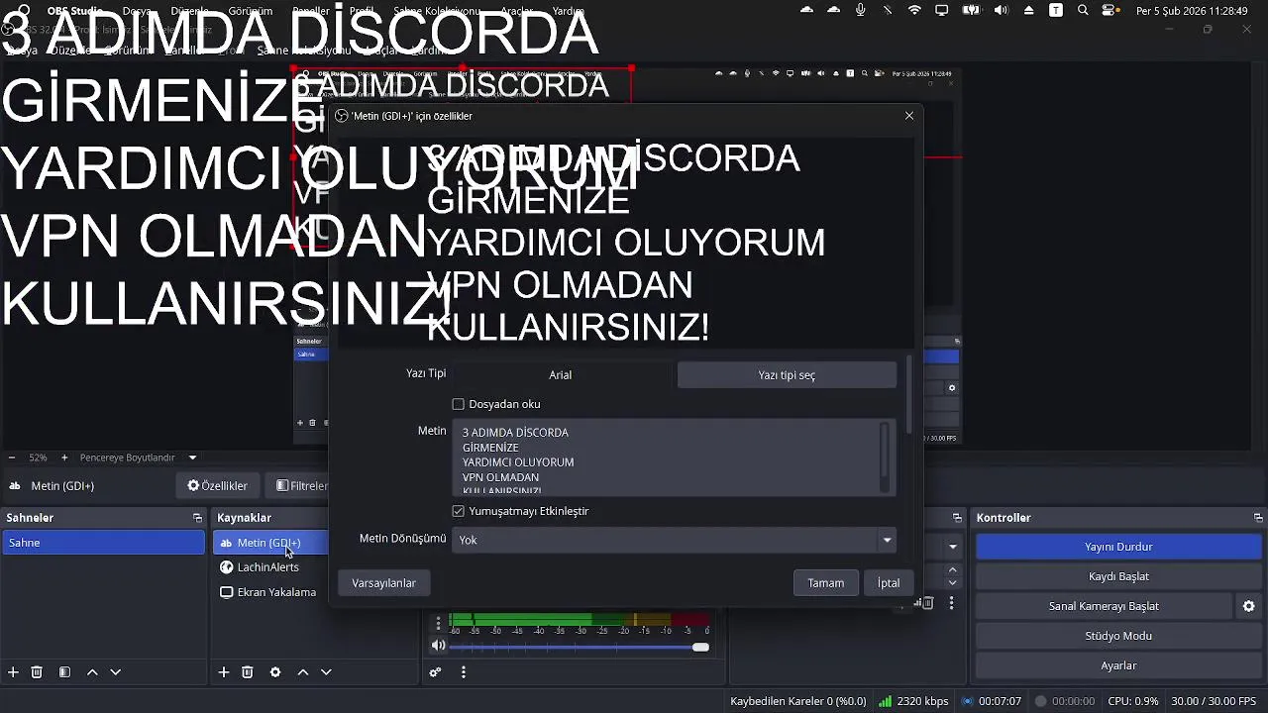Open Yardım menu in OBS menu bar
The image size is (1268, 713).
click(x=568, y=11)
